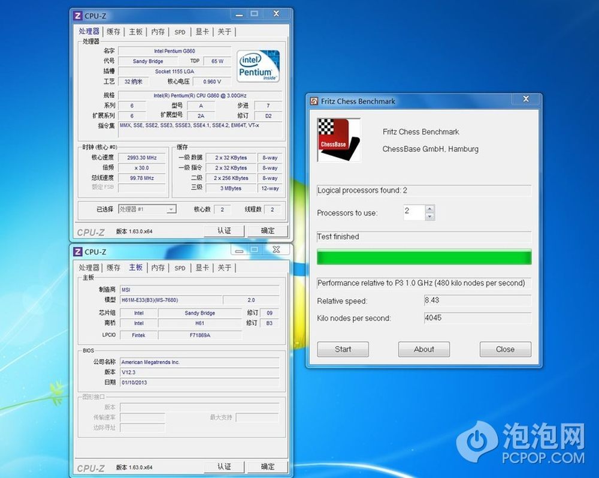This screenshot has height=478, width=599.
Task: Switch to 缓存 tab in upper CPU-Z window
Action: click(x=113, y=32)
